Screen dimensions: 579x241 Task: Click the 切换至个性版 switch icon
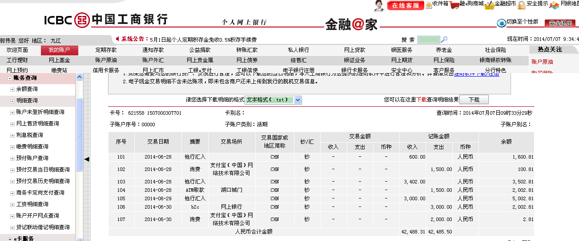tap(501, 23)
